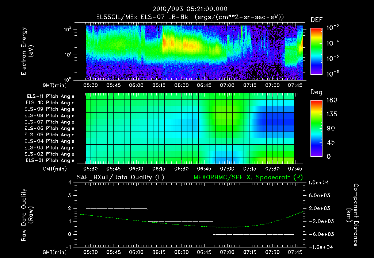Click the GMT(min) label under the spectrogram

(x=54, y=85)
